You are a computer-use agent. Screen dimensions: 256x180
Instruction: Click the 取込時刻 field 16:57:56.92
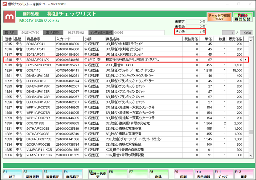76,32
